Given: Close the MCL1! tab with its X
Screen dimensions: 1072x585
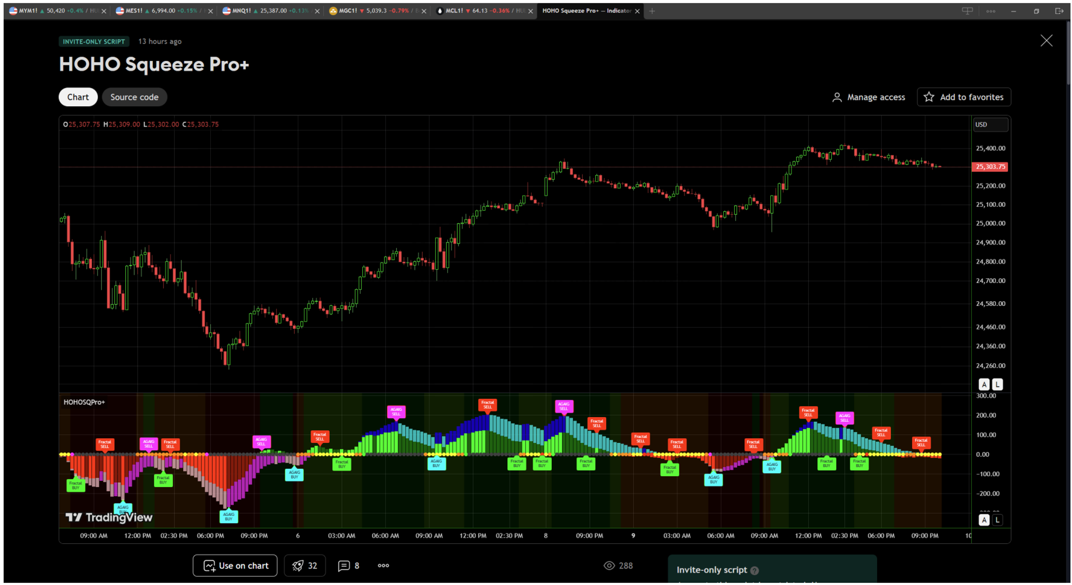Looking at the screenshot, I should pyautogui.click(x=531, y=11).
